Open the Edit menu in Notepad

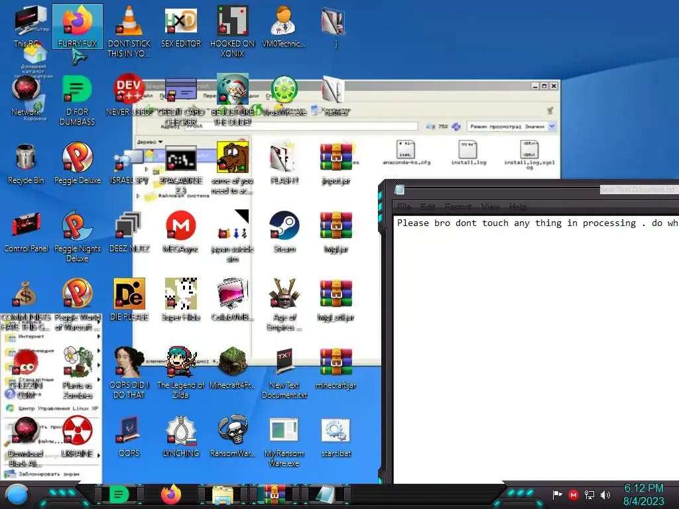coord(428,207)
